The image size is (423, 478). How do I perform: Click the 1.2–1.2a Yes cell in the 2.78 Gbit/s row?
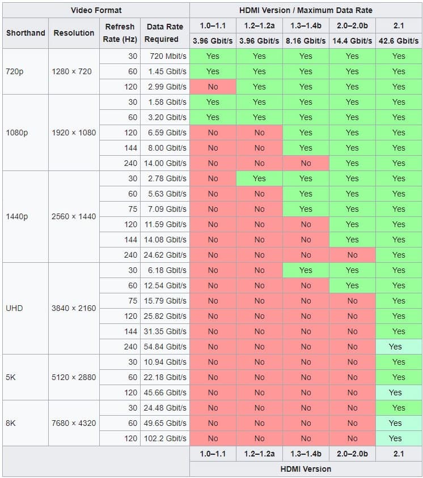(260, 178)
